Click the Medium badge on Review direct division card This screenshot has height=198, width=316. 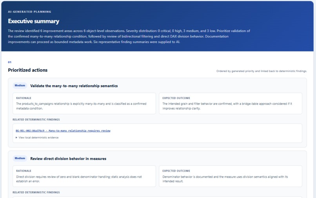tap(20, 158)
